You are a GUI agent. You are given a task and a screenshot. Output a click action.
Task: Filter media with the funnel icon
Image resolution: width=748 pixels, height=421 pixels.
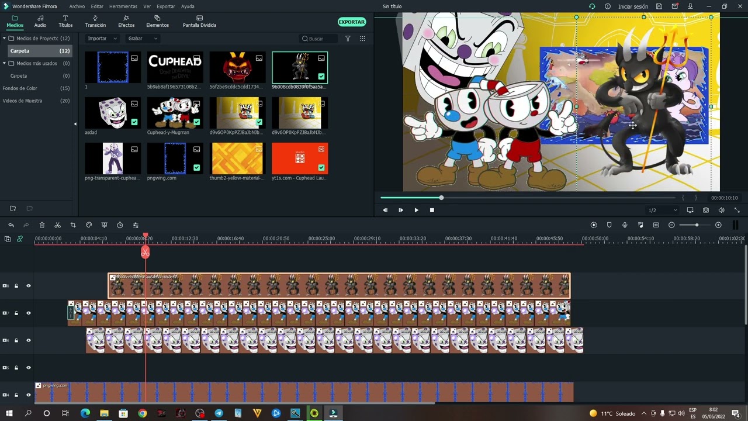(x=348, y=39)
